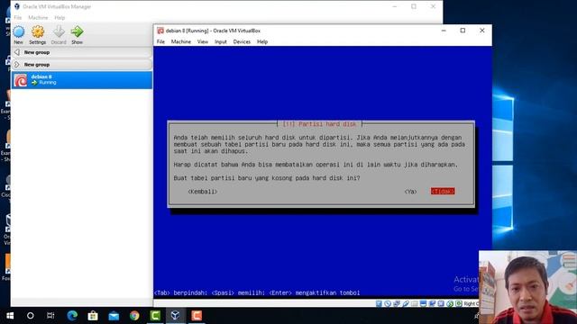Image resolution: width=577 pixels, height=324 pixels.
Task: Switch to VirtualBox cube icon on the taskbar
Action: point(176,316)
